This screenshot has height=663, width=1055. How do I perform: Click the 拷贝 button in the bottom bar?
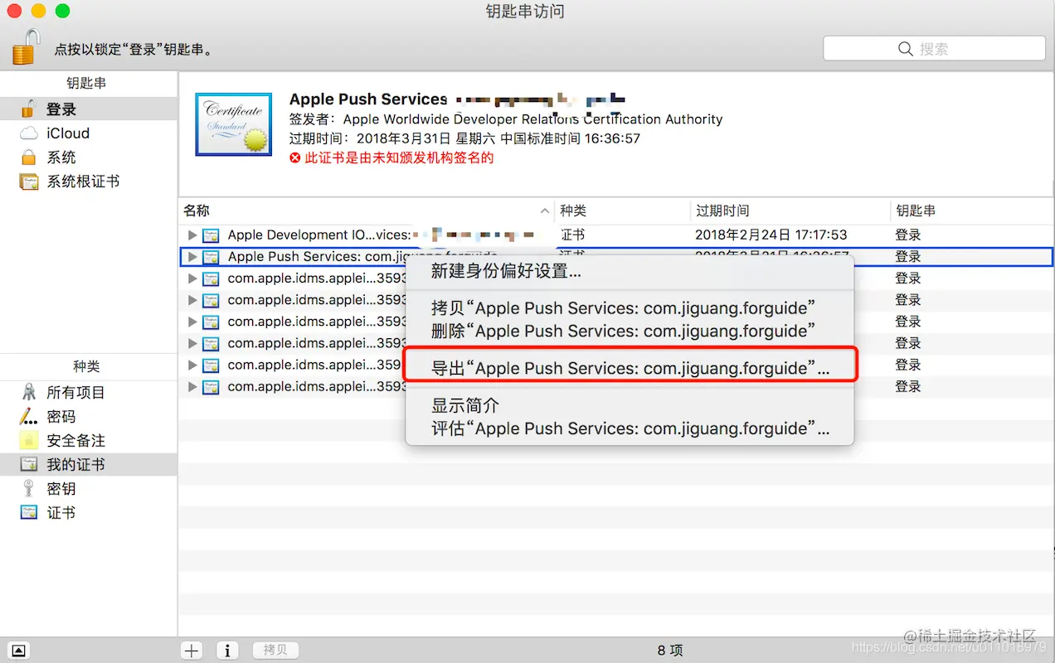275,651
